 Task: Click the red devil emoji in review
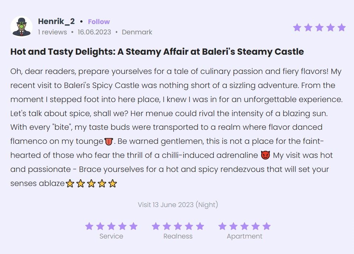click(x=265, y=156)
